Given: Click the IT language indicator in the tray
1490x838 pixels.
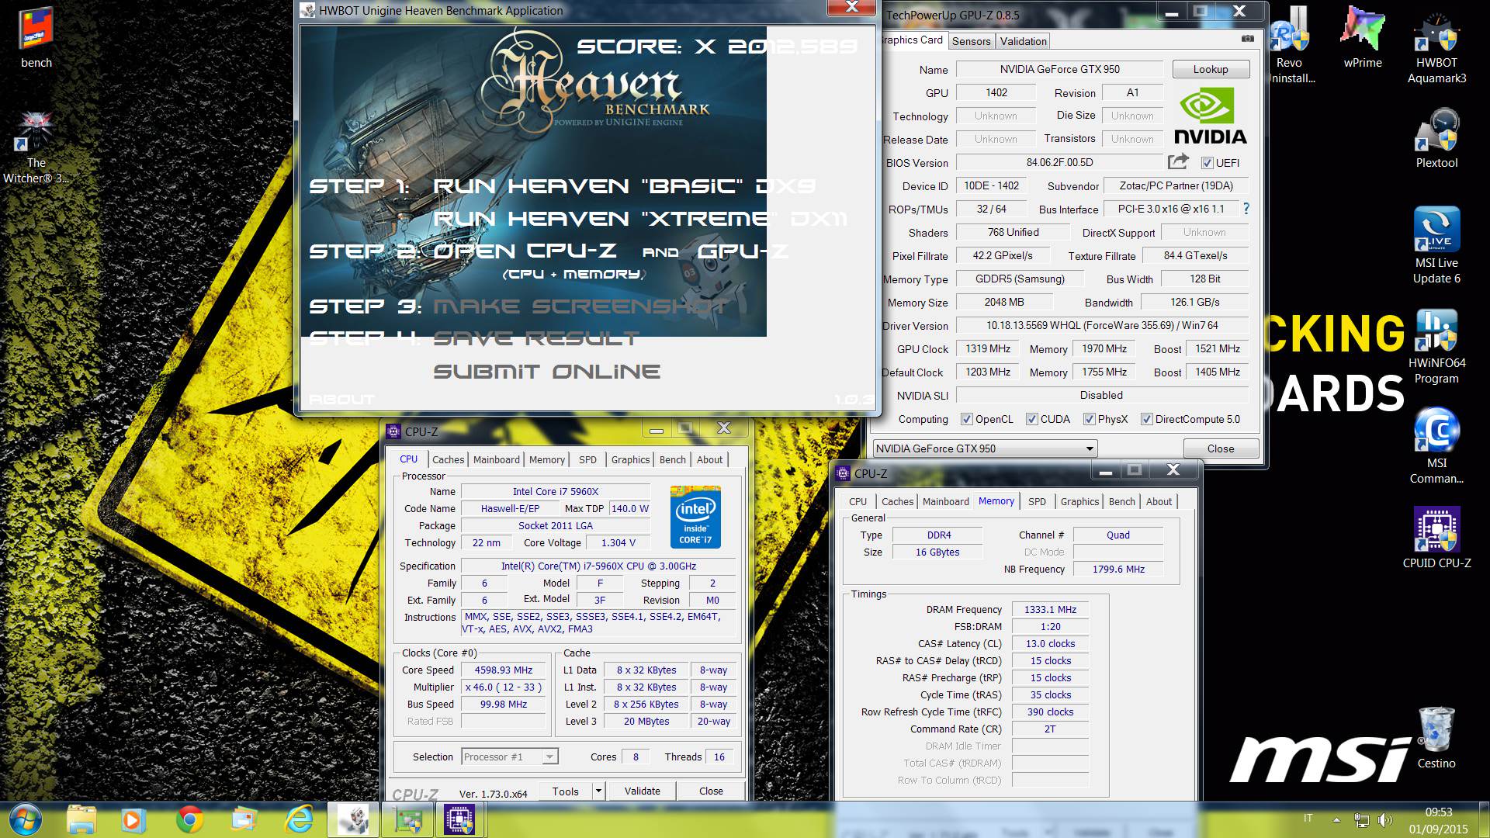Looking at the screenshot, I should 1308,818.
